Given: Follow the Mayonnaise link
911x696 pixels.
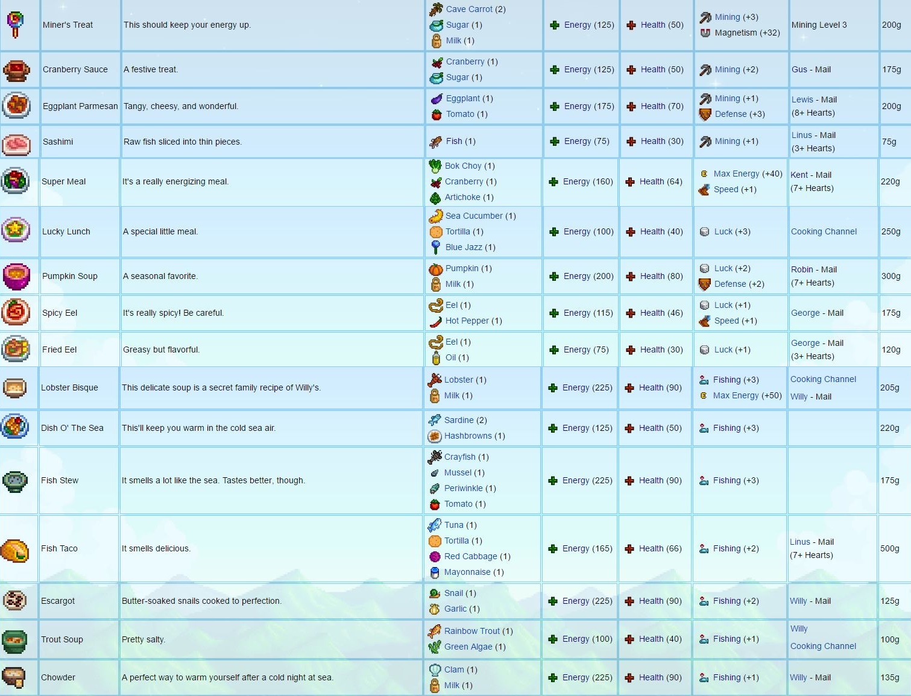Looking at the screenshot, I should (467, 572).
